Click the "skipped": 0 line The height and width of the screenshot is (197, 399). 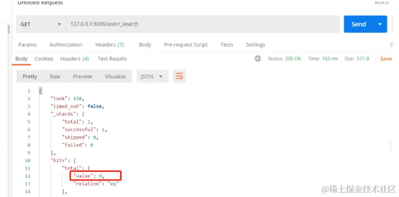coord(80,137)
